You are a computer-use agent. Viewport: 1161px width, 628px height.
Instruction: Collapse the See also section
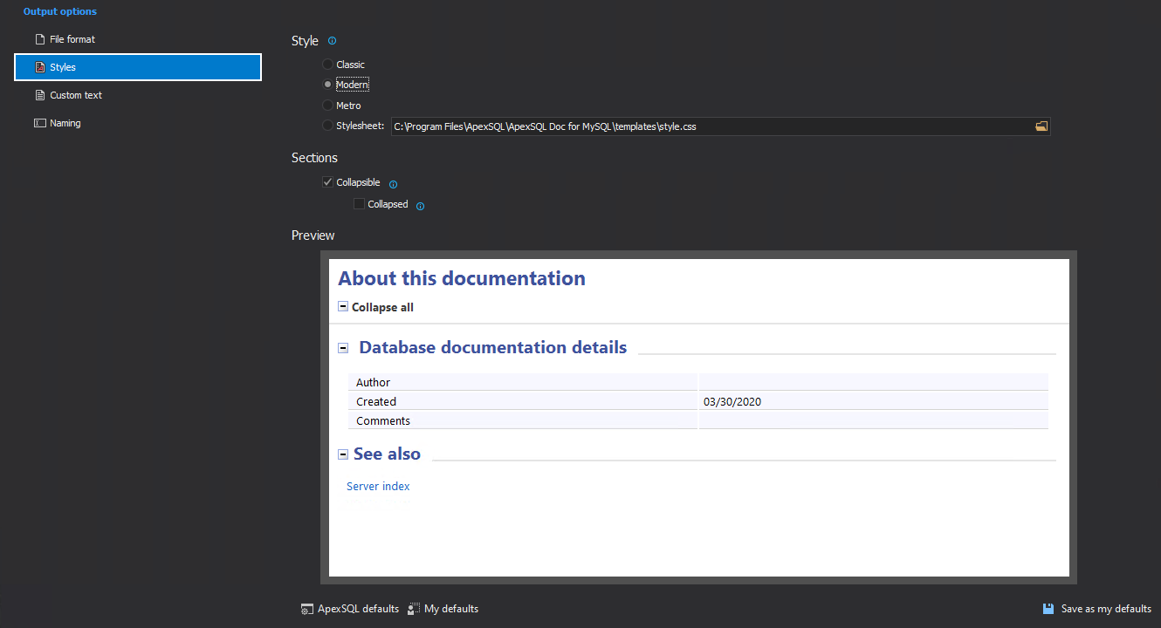(343, 454)
